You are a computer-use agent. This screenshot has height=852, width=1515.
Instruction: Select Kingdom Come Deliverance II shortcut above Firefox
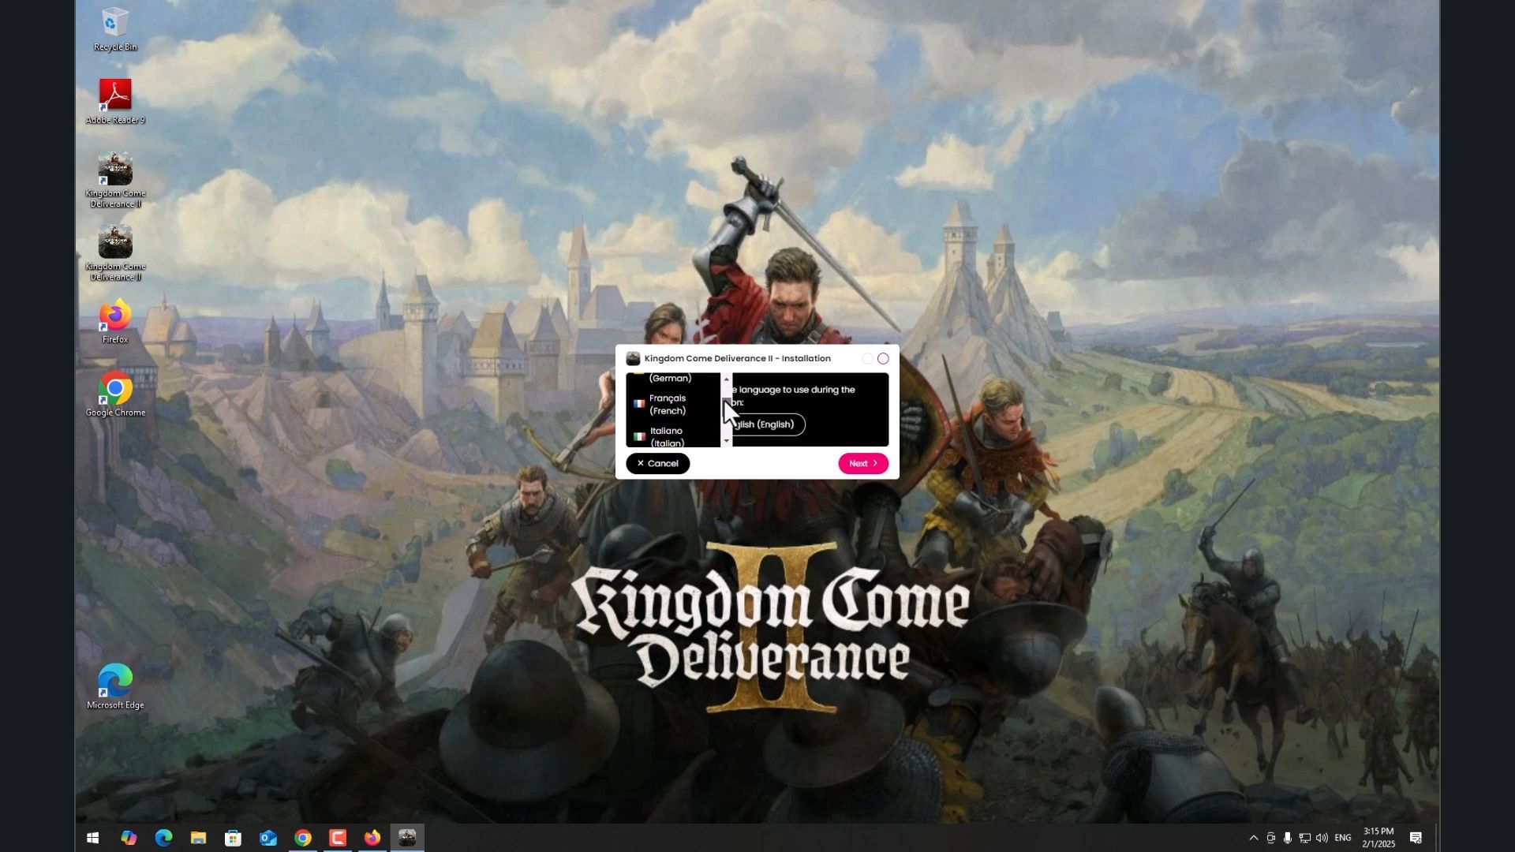[x=115, y=253]
